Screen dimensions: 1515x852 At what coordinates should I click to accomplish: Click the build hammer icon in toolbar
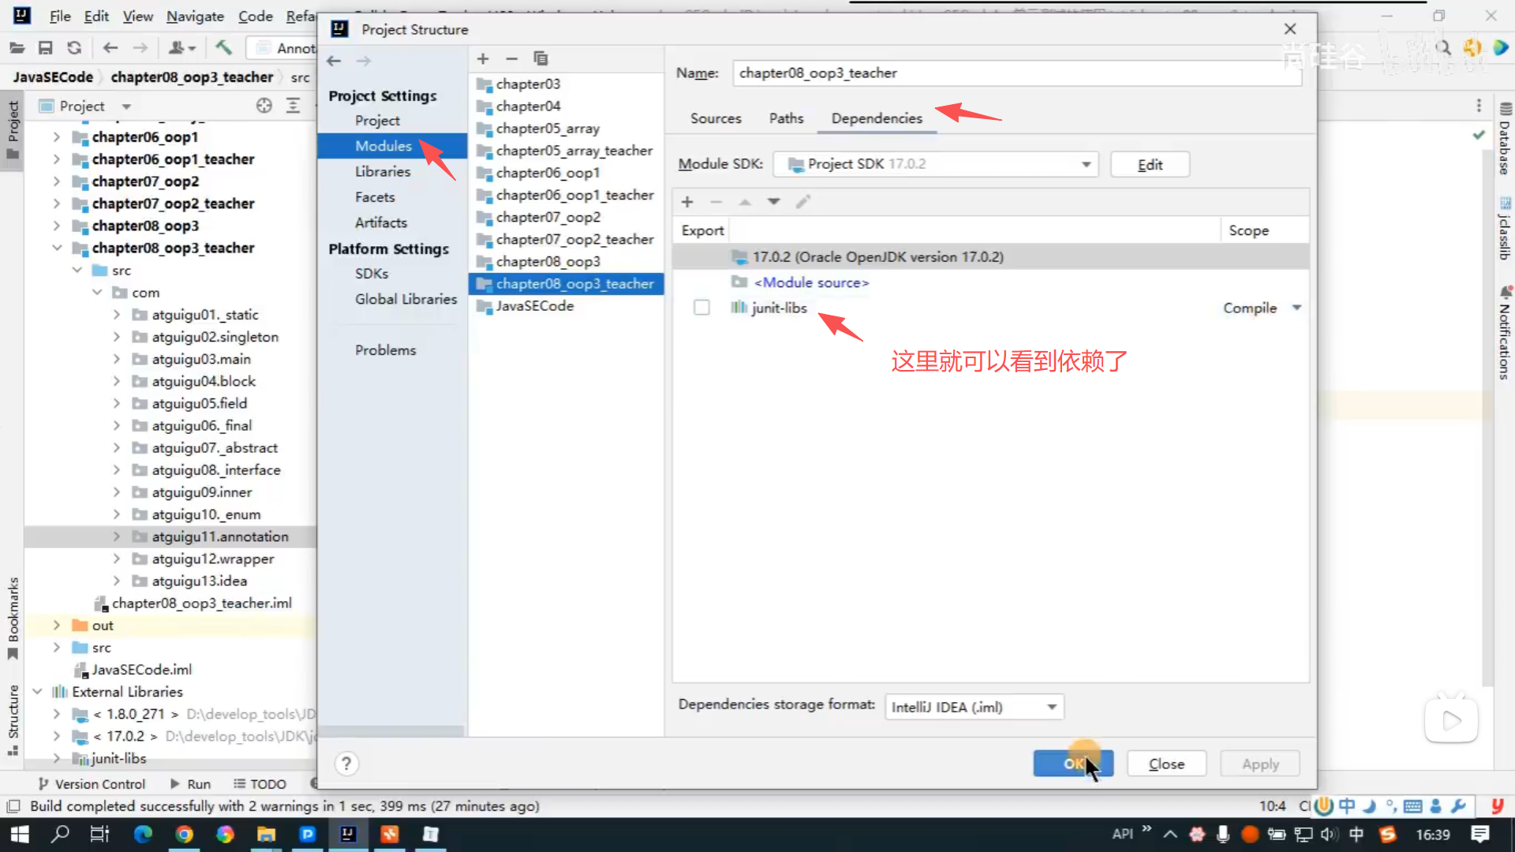(223, 48)
